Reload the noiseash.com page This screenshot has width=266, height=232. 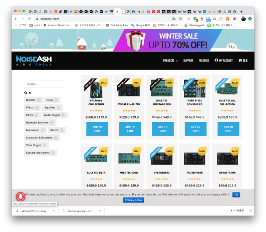(x=29, y=19)
